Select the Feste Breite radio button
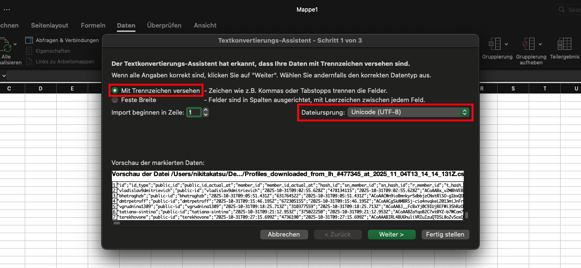The image size is (581, 268). 115,100
